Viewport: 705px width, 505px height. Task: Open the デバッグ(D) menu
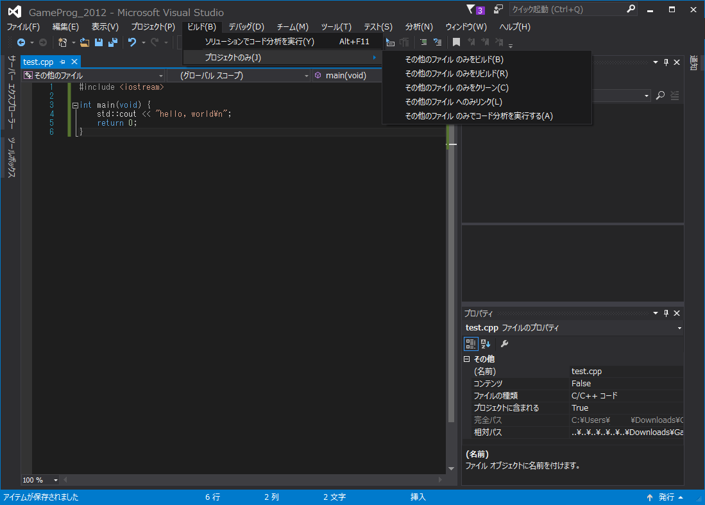246,27
